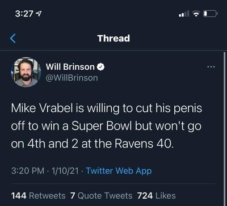Image resolution: width=227 pixels, height=206 pixels.
Task: Tap the battery indicator icon
Action: [x=211, y=14]
